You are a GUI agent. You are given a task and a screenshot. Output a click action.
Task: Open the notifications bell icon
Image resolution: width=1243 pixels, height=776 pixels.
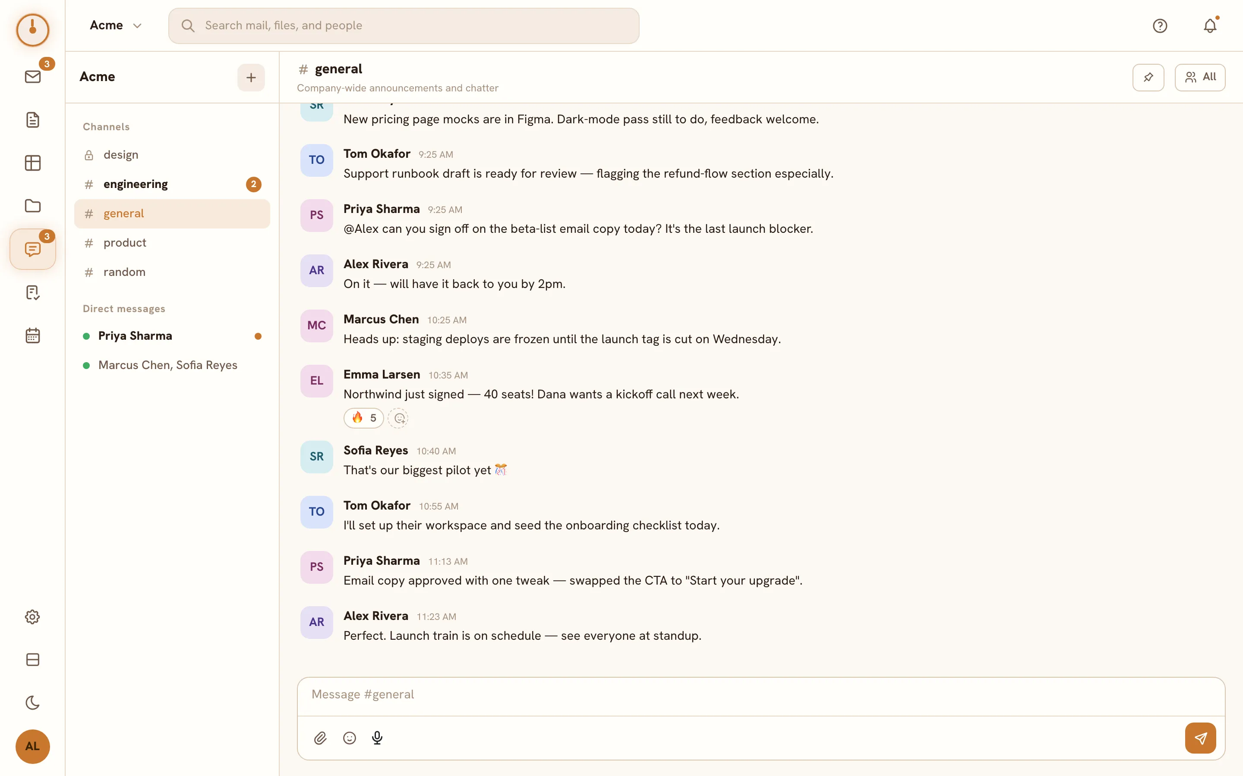(x=1210, y=26)
